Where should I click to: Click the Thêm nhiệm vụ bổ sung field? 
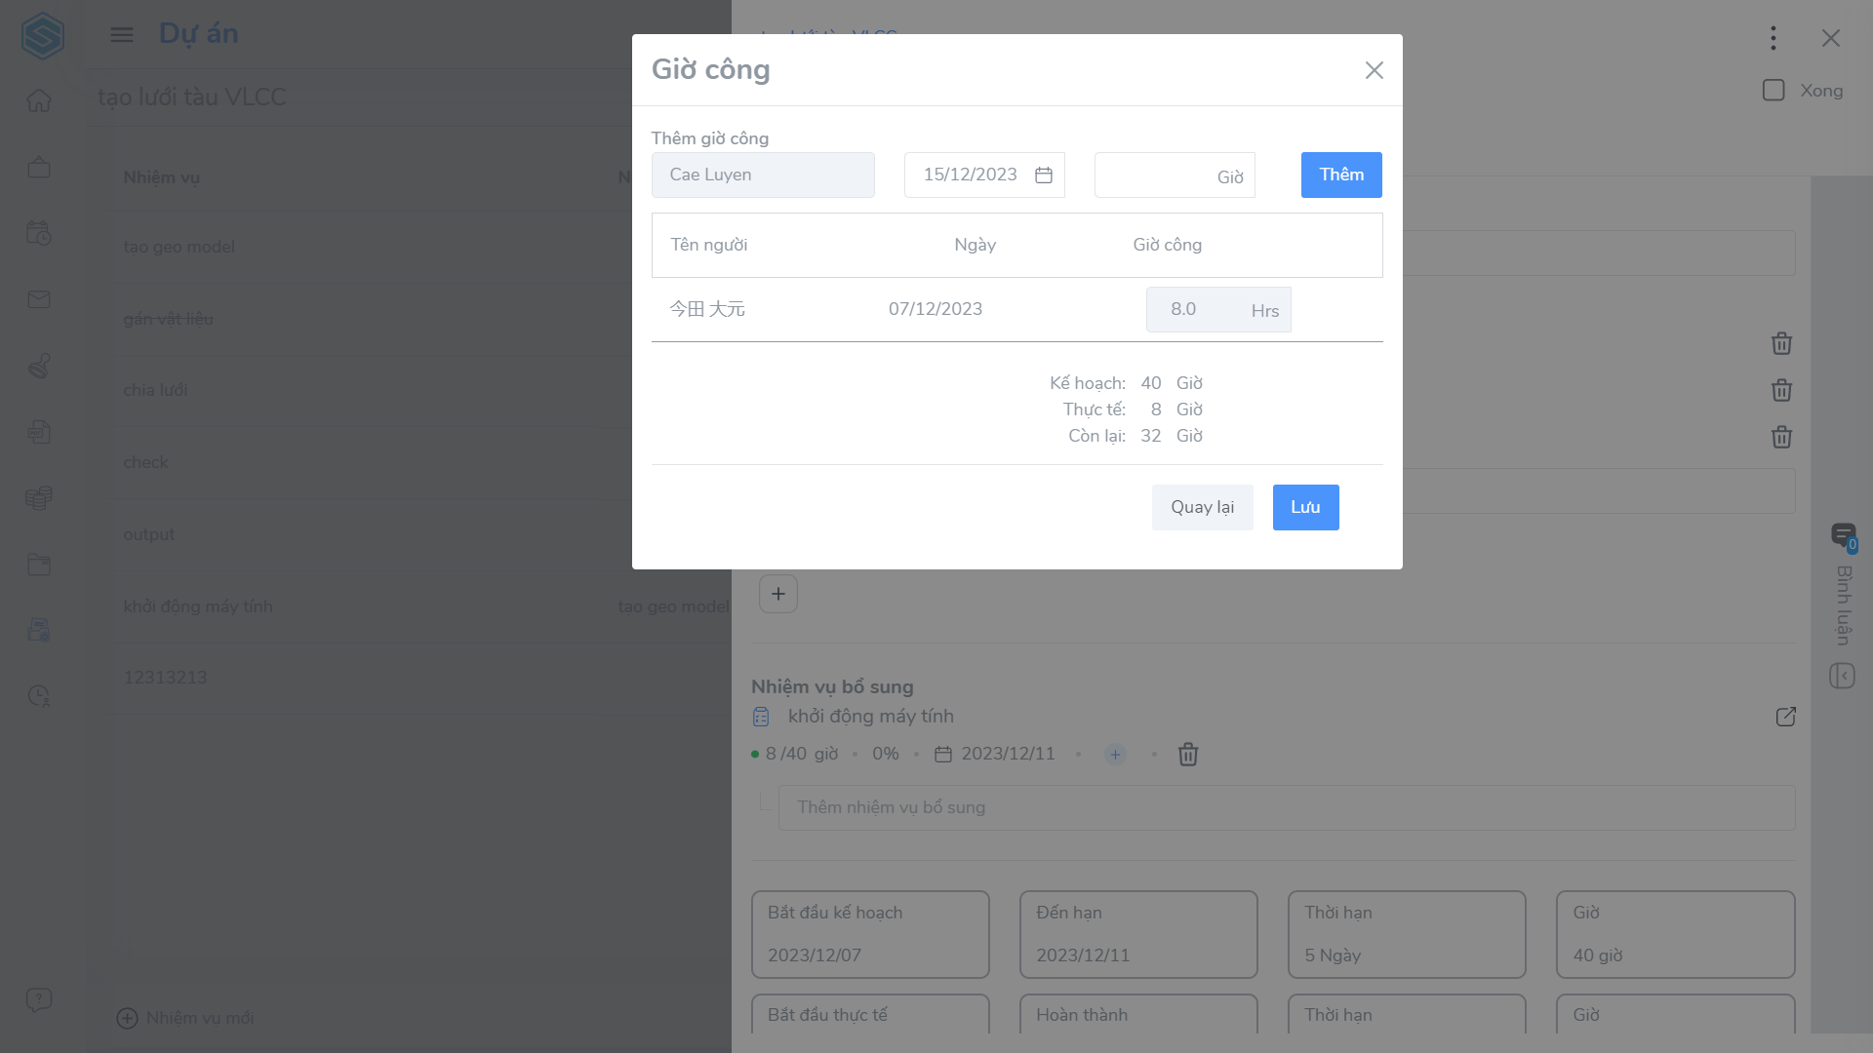pos(1287,807)
